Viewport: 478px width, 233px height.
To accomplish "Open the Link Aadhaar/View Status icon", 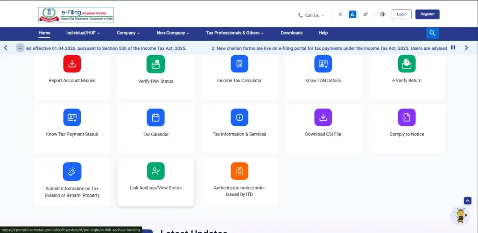I will pos(155,171).
